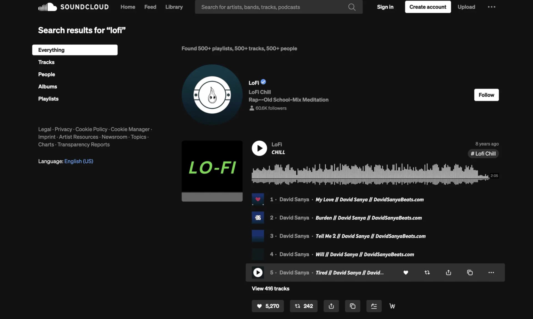533x319 pixels.
Task: Share the Tired track
Action: (448, 272)
